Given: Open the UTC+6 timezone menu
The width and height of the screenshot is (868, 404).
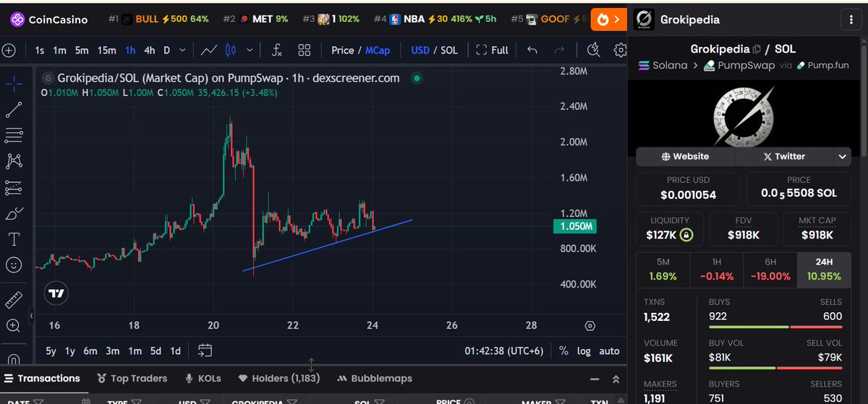Looking at the screenshot, I should tap(505, 351).
